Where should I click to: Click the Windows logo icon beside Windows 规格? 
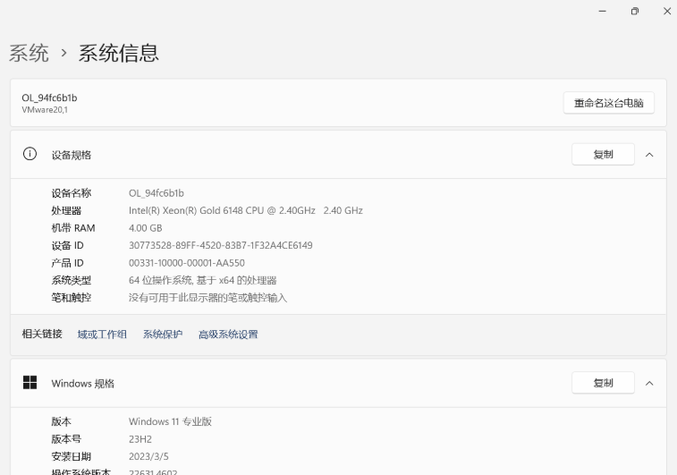pos(30,382)
